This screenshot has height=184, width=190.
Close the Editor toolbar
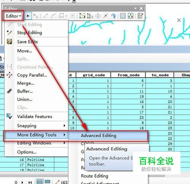141,8
